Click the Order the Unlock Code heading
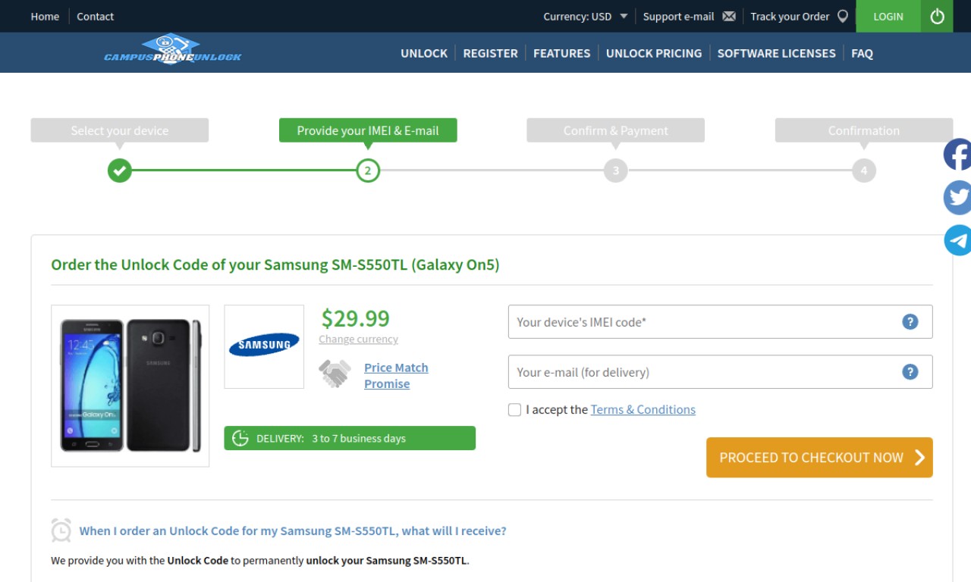 [x=275, y=265]
